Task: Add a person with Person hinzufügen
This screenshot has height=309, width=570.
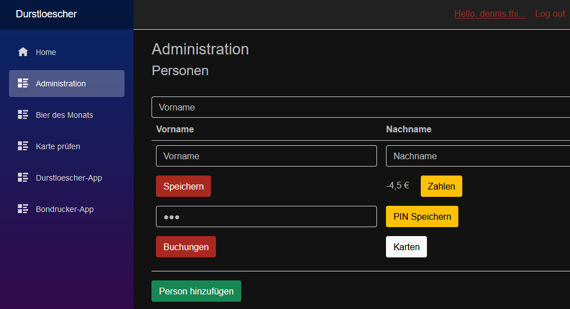Action: tap(196, 291)
